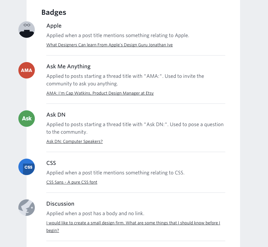268x247 pixels.
Task: Click the Badges page heading
Action: [54, 12]
